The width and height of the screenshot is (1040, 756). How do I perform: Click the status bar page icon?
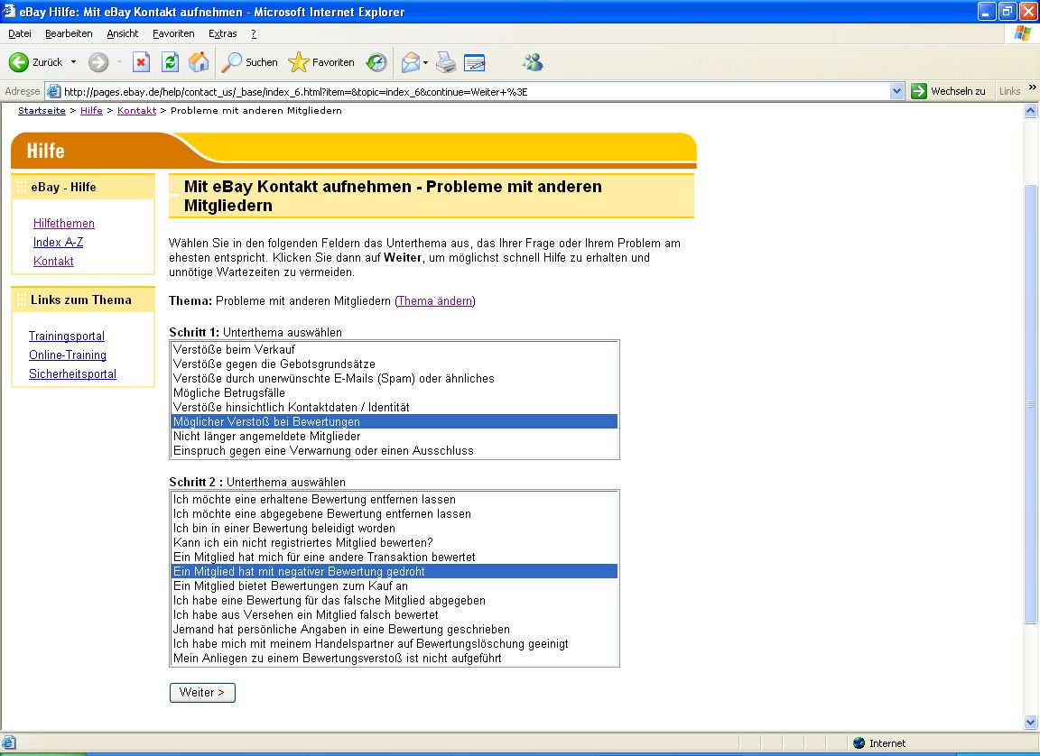[x=9, y=742]
